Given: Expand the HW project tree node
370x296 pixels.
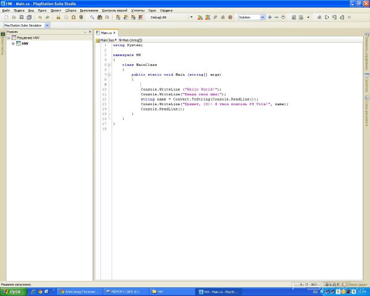Looking at the screenshot, I should (x=13, y=43).
